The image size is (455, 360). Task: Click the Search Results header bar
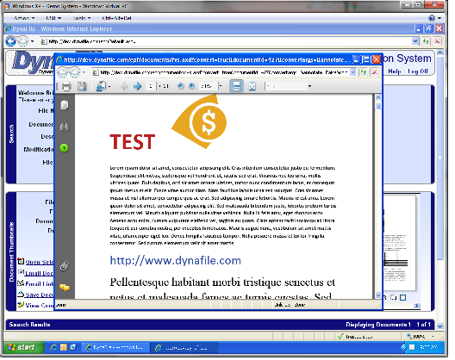(220, 325)
